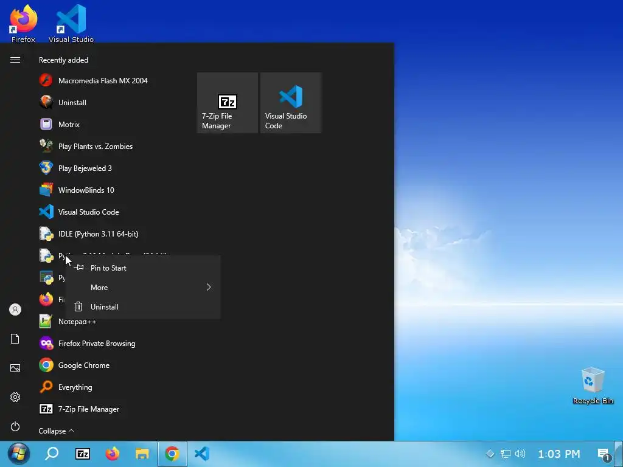Click the diamond tray icon near network icon

pyautogui.click(x=490, y=454)
